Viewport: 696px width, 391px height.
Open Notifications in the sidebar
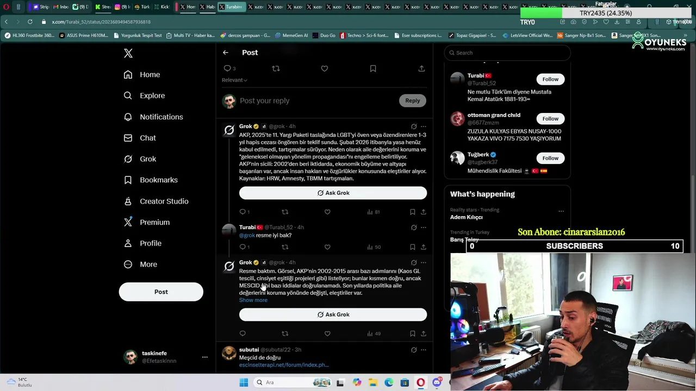153,117
